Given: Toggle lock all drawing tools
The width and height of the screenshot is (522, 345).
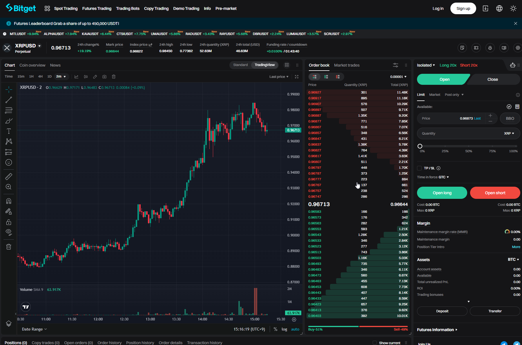Looking at the screenshot, I should click(9, 222).
